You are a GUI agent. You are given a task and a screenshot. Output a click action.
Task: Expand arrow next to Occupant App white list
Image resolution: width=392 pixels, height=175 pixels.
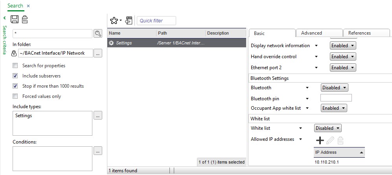[307, 108]
